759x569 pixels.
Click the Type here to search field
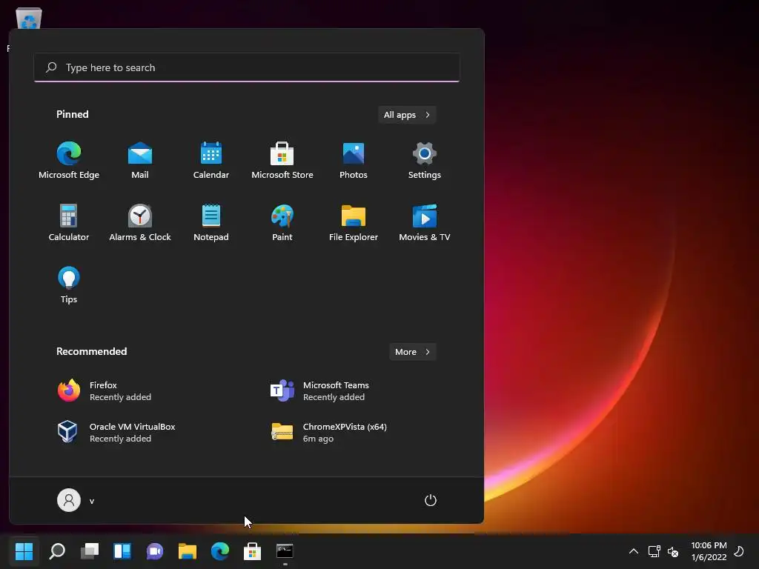[246, 67]
